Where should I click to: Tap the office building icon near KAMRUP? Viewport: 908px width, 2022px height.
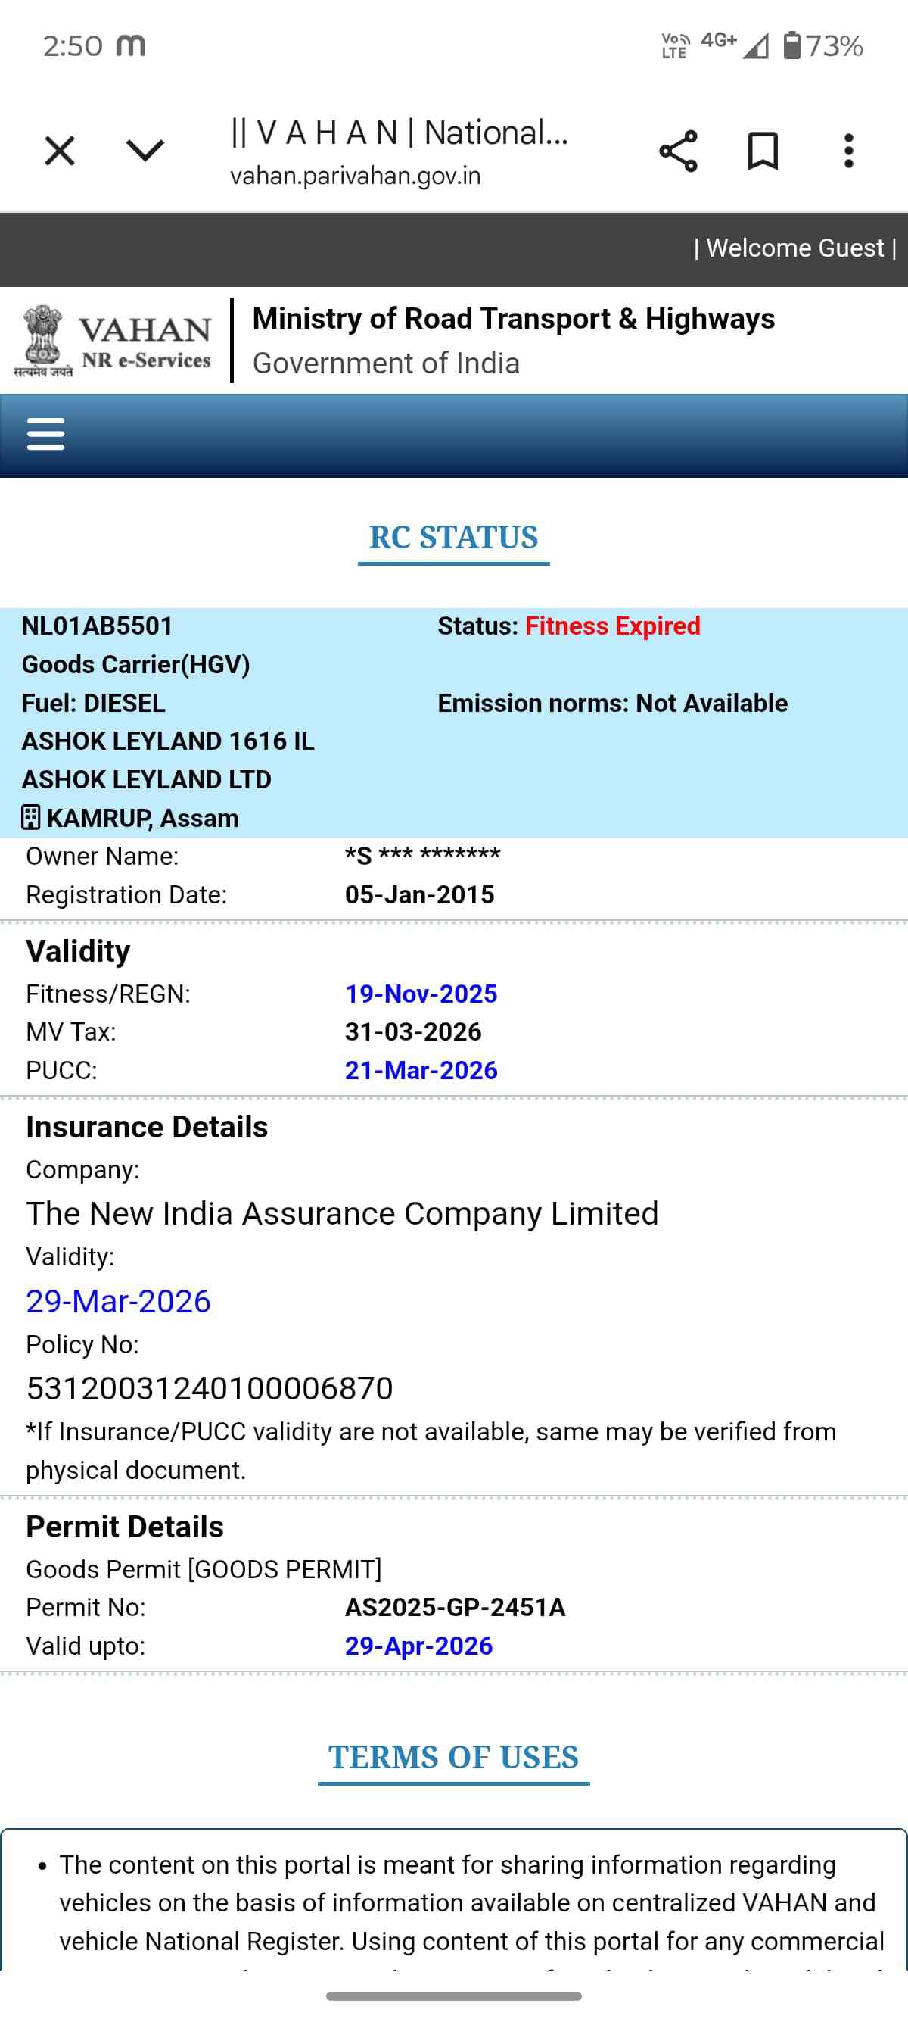click(30, 818)
